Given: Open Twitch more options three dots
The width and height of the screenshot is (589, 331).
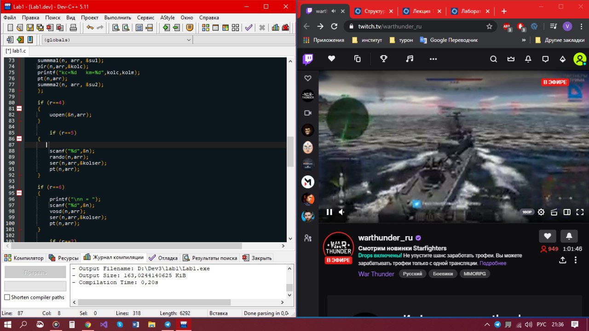Looking at the screenshot, I should click(x=433, y=59).
